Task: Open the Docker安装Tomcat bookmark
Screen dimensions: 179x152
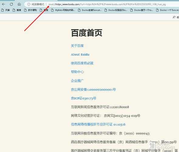Action: click(90, 10)
